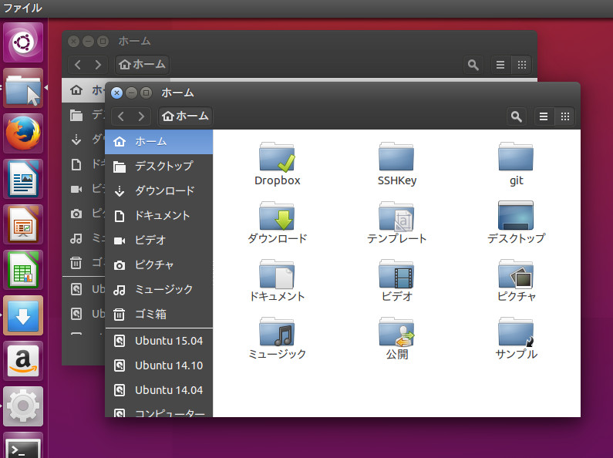Select ピクチャ in the front window sidebar
This screenshot has height=458, width=613.
pos(159,265)
